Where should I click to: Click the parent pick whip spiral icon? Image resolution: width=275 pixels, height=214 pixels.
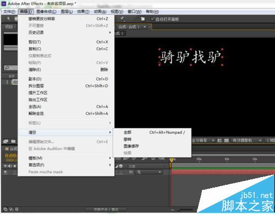(131, 172)
